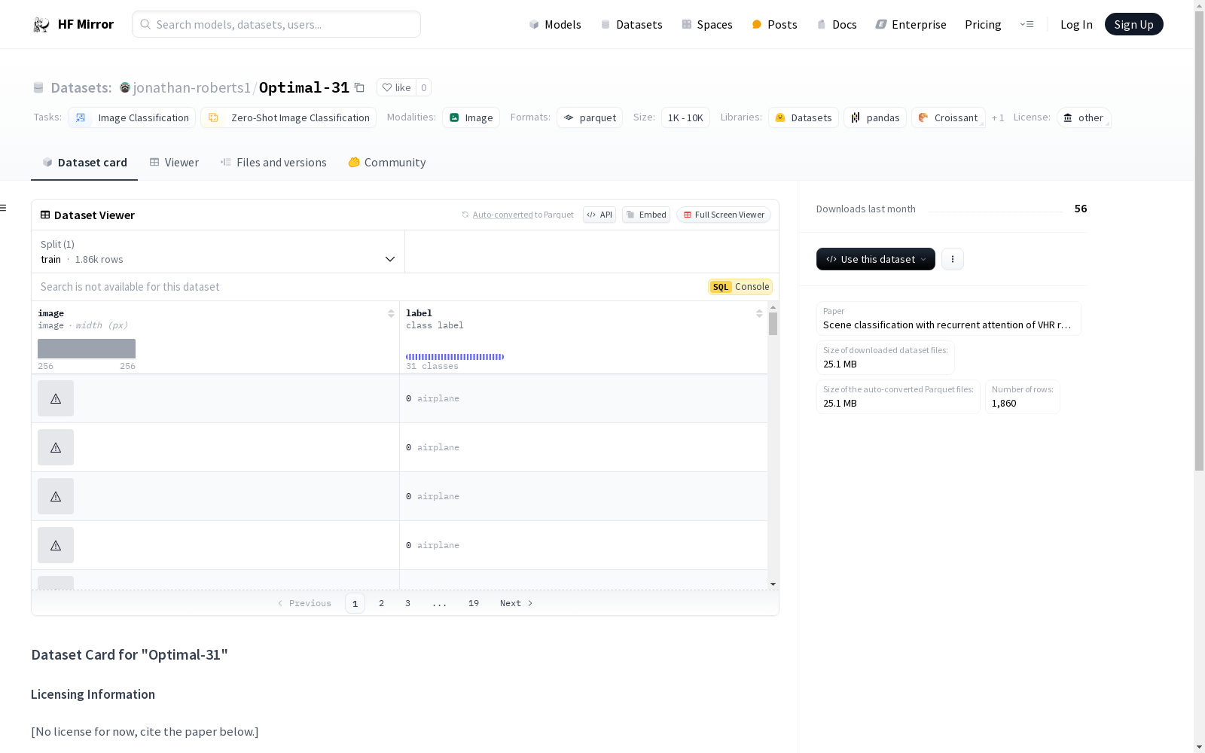Click the dataset viewer vertical scrollbar thumb
Viewport: 1205px width, 753px height.
click(x=773, y=324)
